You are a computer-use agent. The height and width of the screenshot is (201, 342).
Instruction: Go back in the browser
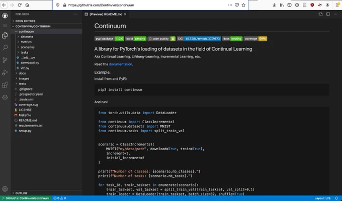(x=4, y=5)
